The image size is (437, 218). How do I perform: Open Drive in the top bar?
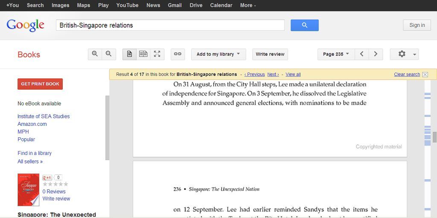click(x=196, y=5)
